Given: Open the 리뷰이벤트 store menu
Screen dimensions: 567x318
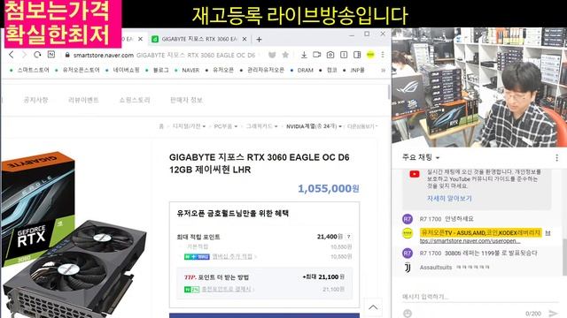Looking at the screenshot, I should tap(83, 100).
